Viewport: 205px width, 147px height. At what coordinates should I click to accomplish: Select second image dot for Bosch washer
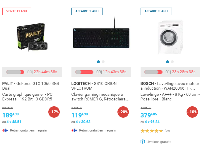point(172,62)
